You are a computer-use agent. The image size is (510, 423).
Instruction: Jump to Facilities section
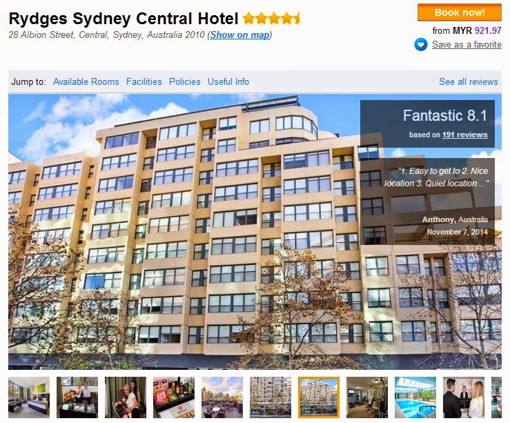(x=144, y=81)
